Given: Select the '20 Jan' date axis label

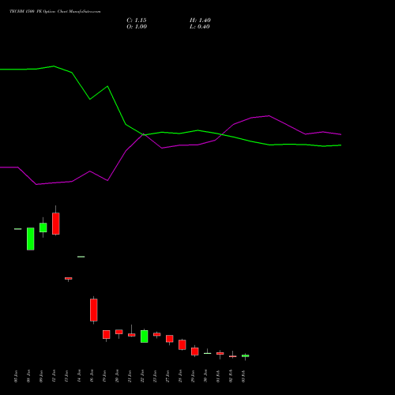Looking at the screenshot, I should click(x=117, y=376).
